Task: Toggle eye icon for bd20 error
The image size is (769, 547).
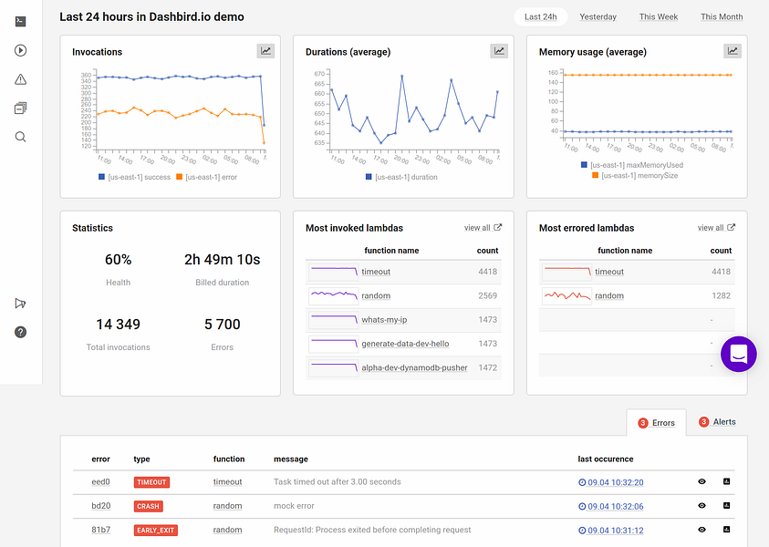Action: pyautogui.click(x=701, y=505)
